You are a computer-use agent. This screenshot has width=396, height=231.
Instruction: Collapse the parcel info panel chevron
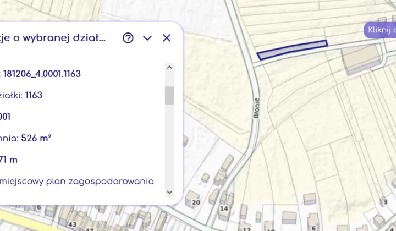tap(147, 38)
